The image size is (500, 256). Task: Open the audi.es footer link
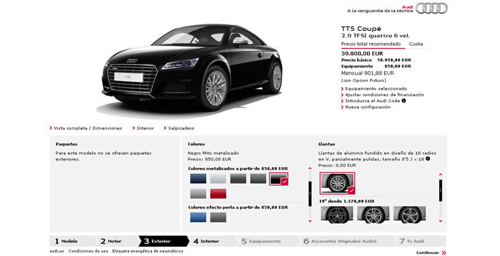[x=57, y=252]
